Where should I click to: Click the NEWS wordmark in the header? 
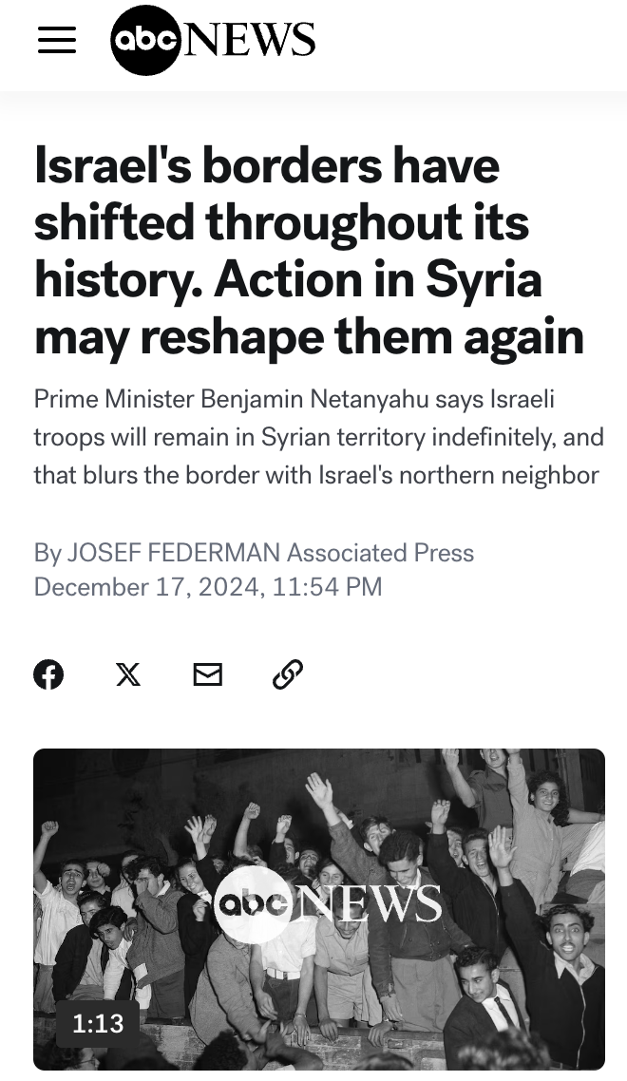pyautogui.click(x=249, y=40)
